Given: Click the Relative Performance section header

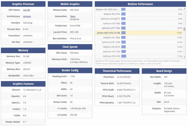Looking at the screenshot, I should tap(140, 4).
